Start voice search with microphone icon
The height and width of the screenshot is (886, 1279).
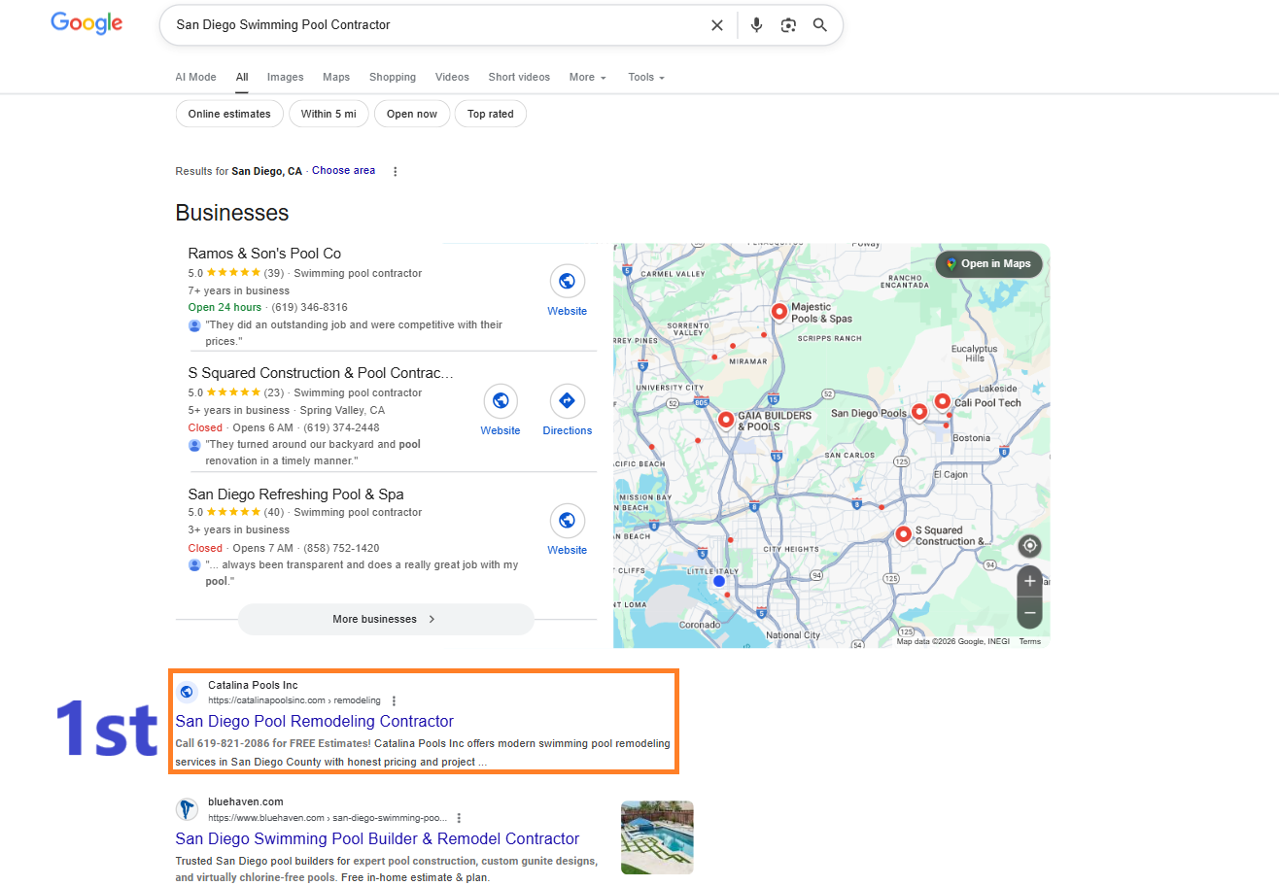click(757, 25)
